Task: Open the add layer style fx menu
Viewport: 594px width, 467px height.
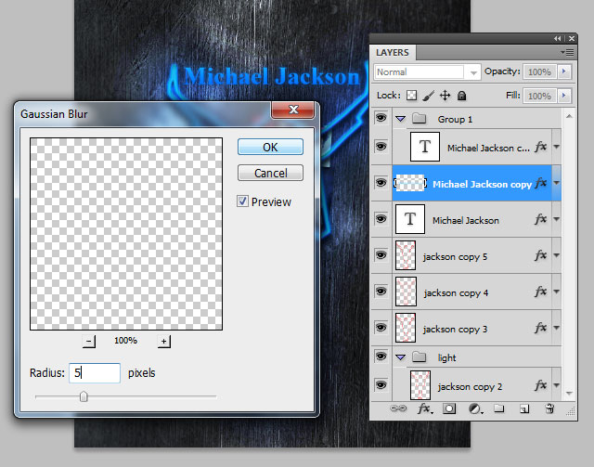Action: point(425,409)
